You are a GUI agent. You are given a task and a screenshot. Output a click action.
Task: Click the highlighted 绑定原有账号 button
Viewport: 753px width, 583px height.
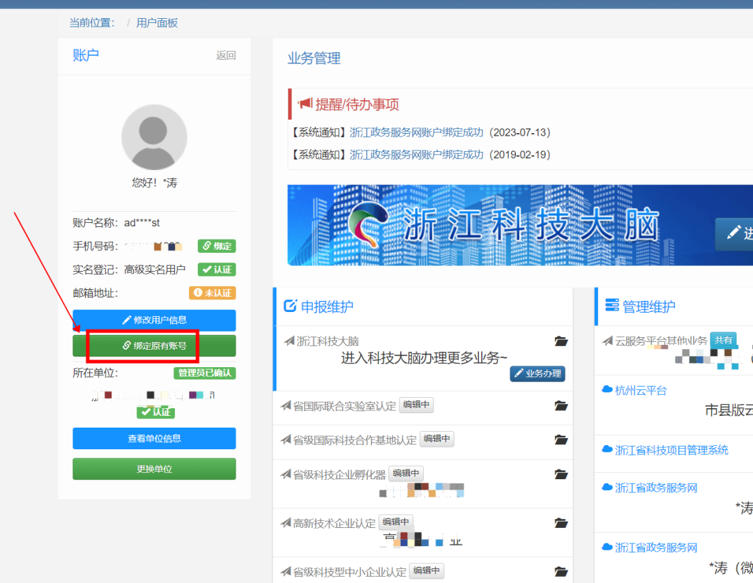[154, 346]
